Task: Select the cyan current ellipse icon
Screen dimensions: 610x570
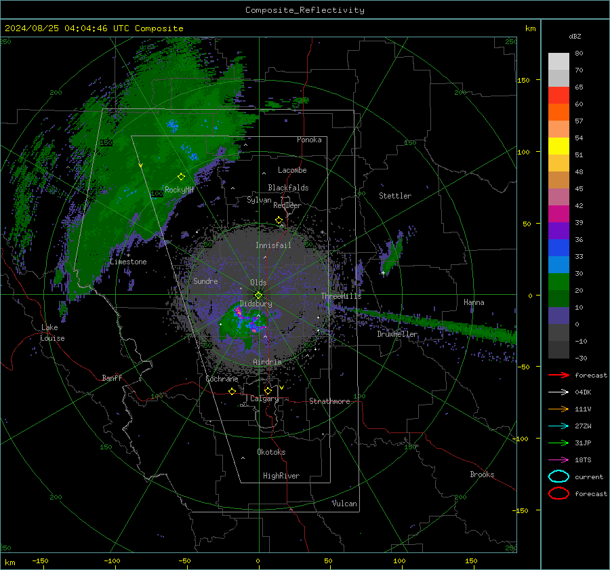Action: [558, 476]
